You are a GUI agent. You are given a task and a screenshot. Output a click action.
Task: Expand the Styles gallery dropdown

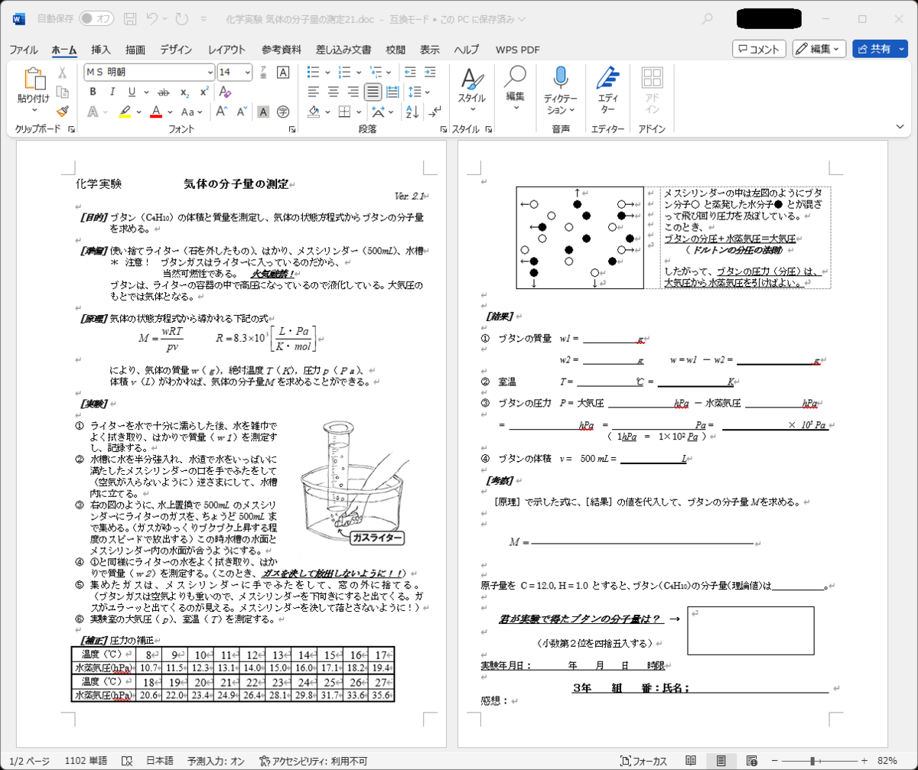coord(472,109)
